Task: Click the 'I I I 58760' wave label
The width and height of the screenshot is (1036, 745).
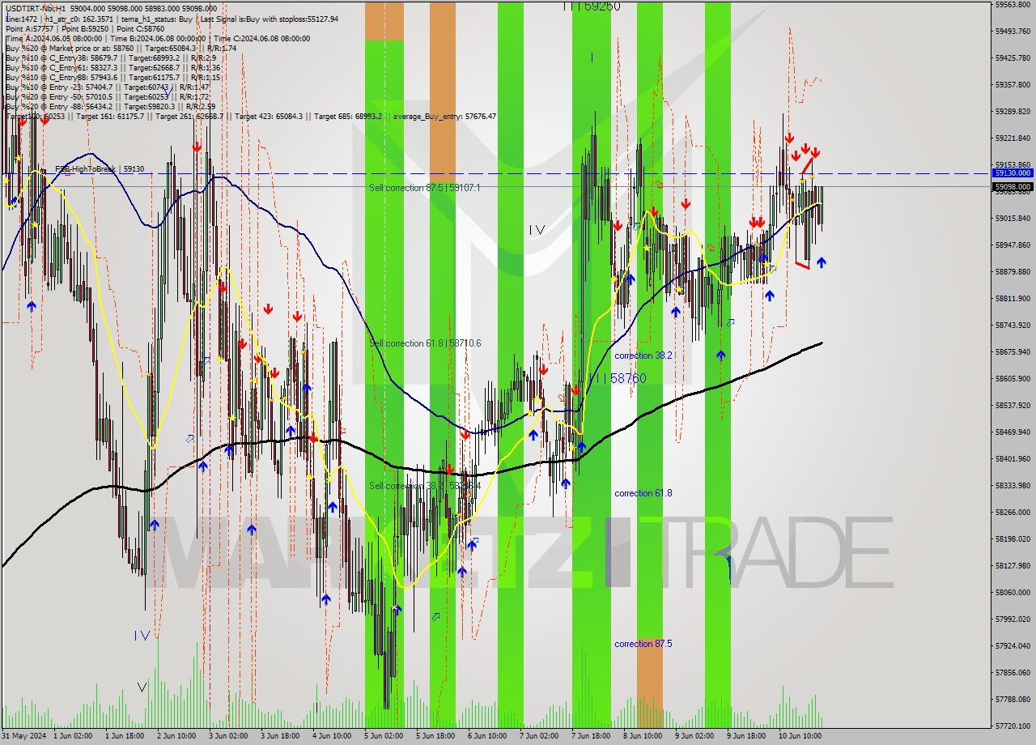Action: coord(618,378)
